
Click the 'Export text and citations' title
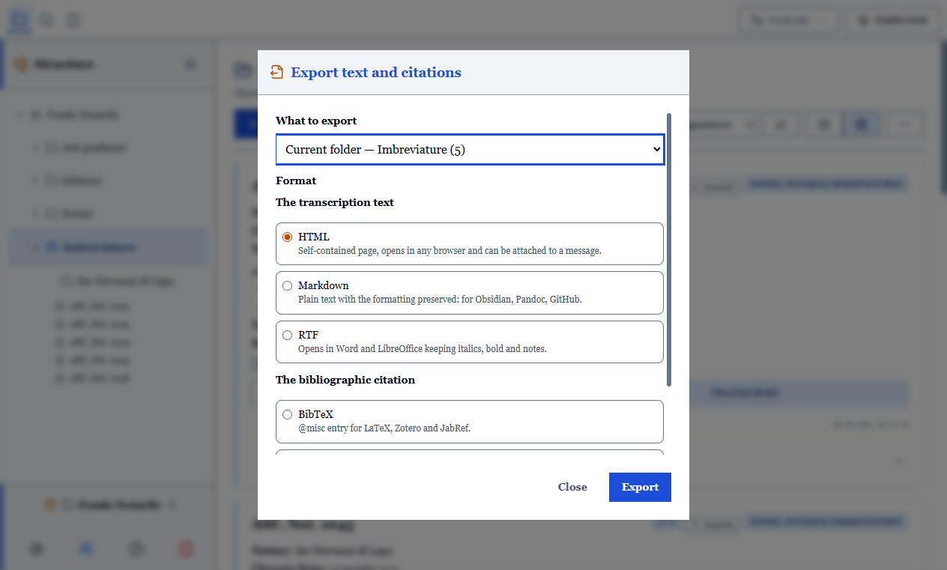[x=376, y=73]
